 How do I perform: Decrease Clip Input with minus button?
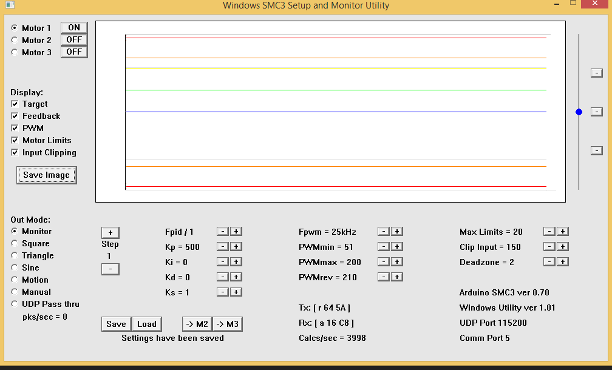point(549,247)
